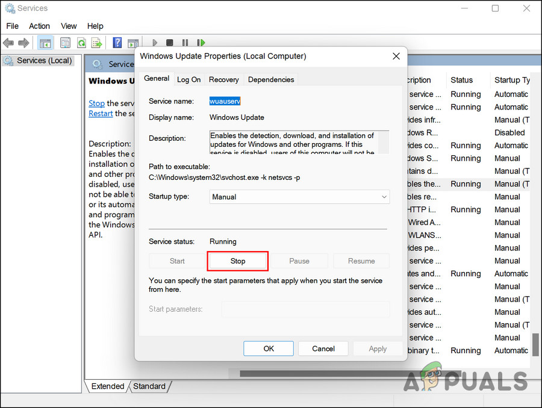Click the green Refresh toolbar icon
The image size is (542, 408).
(x=81, y=43)
